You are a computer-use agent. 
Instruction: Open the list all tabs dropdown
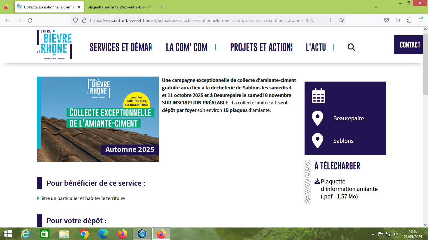(x=376, y=7)
